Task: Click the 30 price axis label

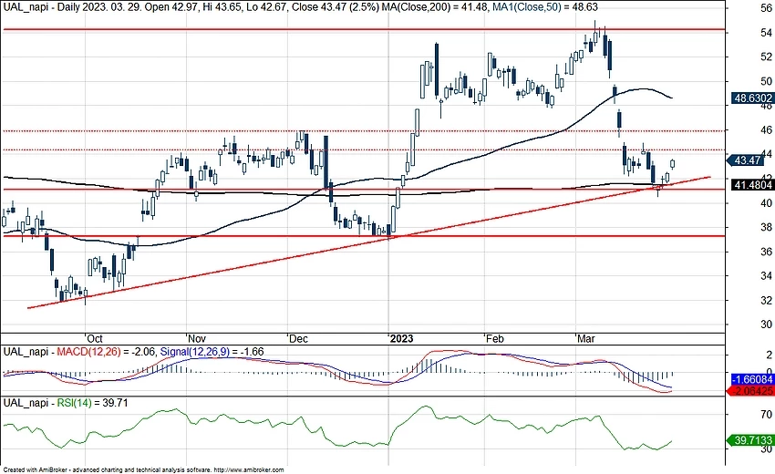Action: point(766,325)
